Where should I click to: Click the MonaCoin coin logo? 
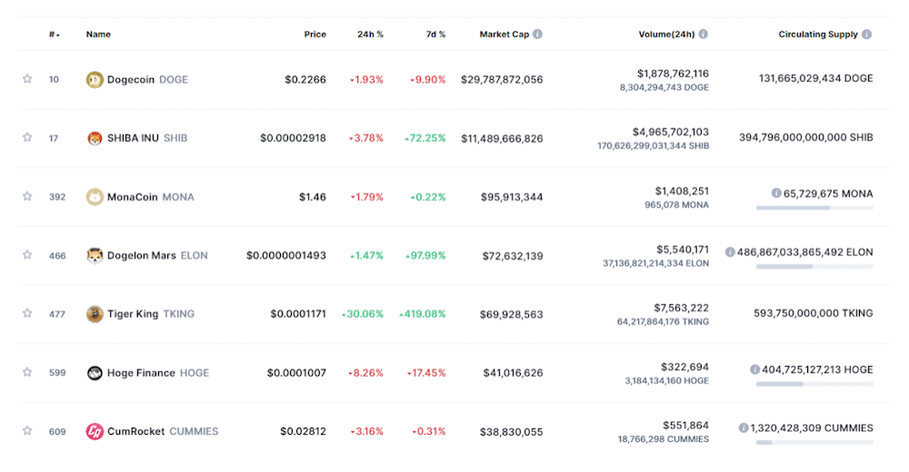(95, 197)
